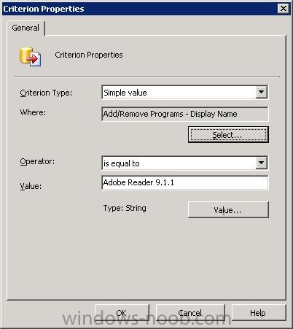
Task: Click the Where field showing Add/Remove Programs
Action: (x=185, y=114)
